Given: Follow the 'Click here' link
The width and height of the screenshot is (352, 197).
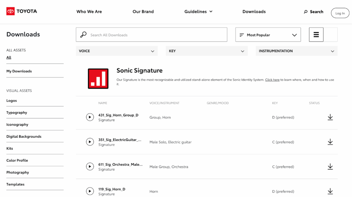Looking at the screenshot, I should [x=272, y=80].
